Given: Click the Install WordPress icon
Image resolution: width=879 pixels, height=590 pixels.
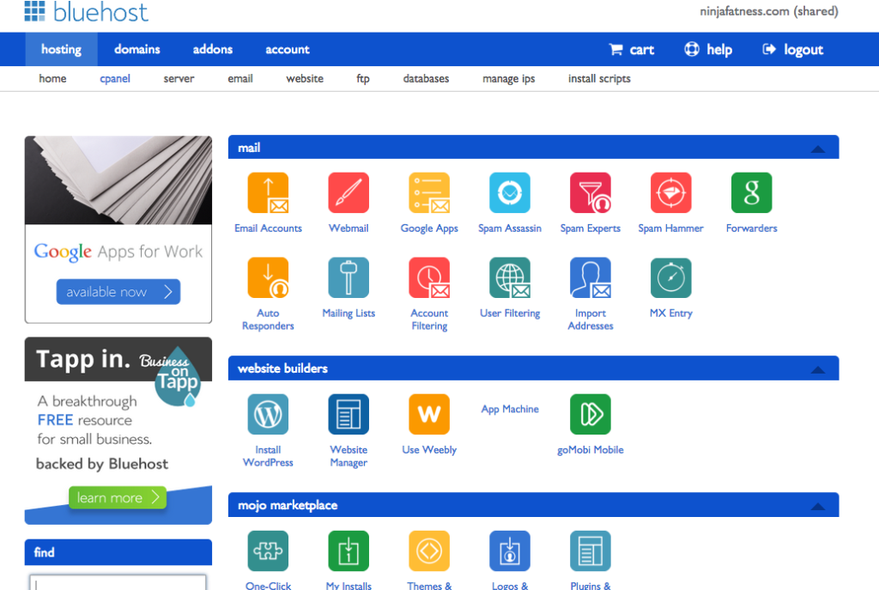Looking at the screenshot, I should [x=268, y=415].
